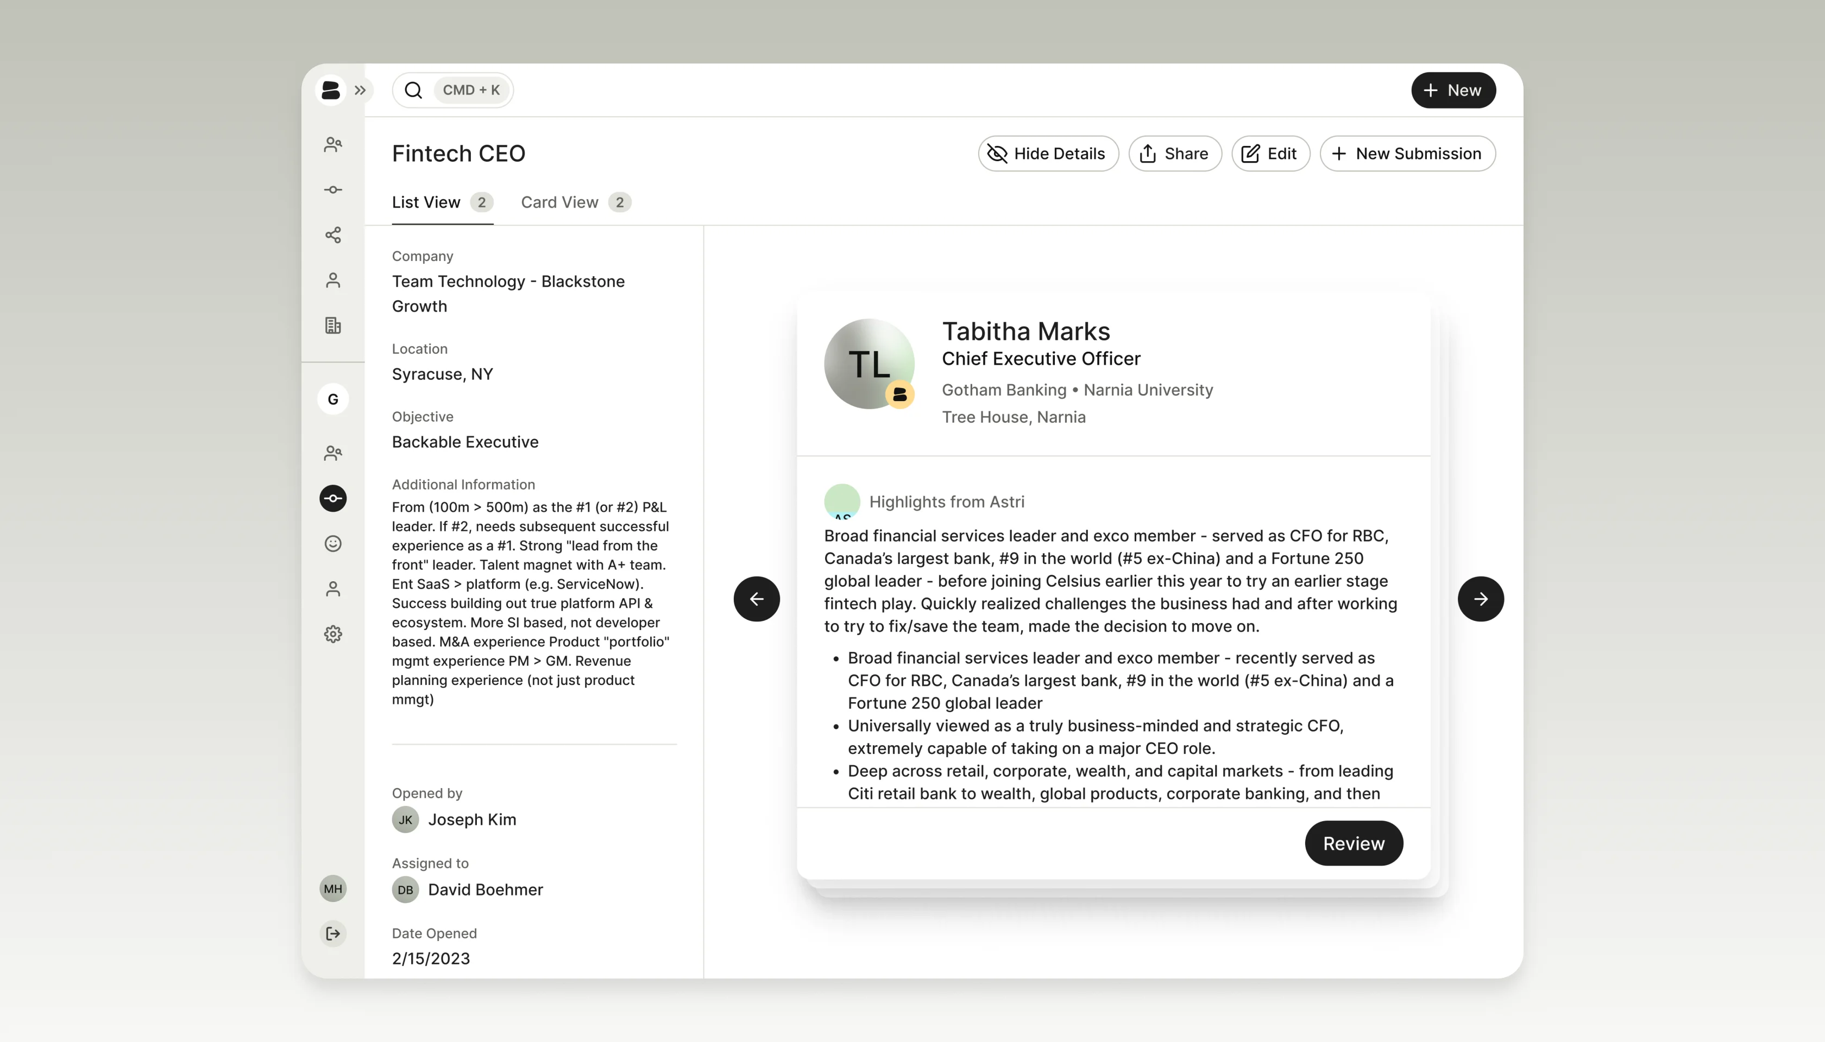Open the companies building icon

(x=333, y=326)
